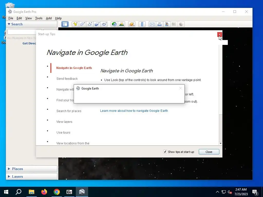
Task: Click the tips scrollbar down arrow
Action: [221, 143]
